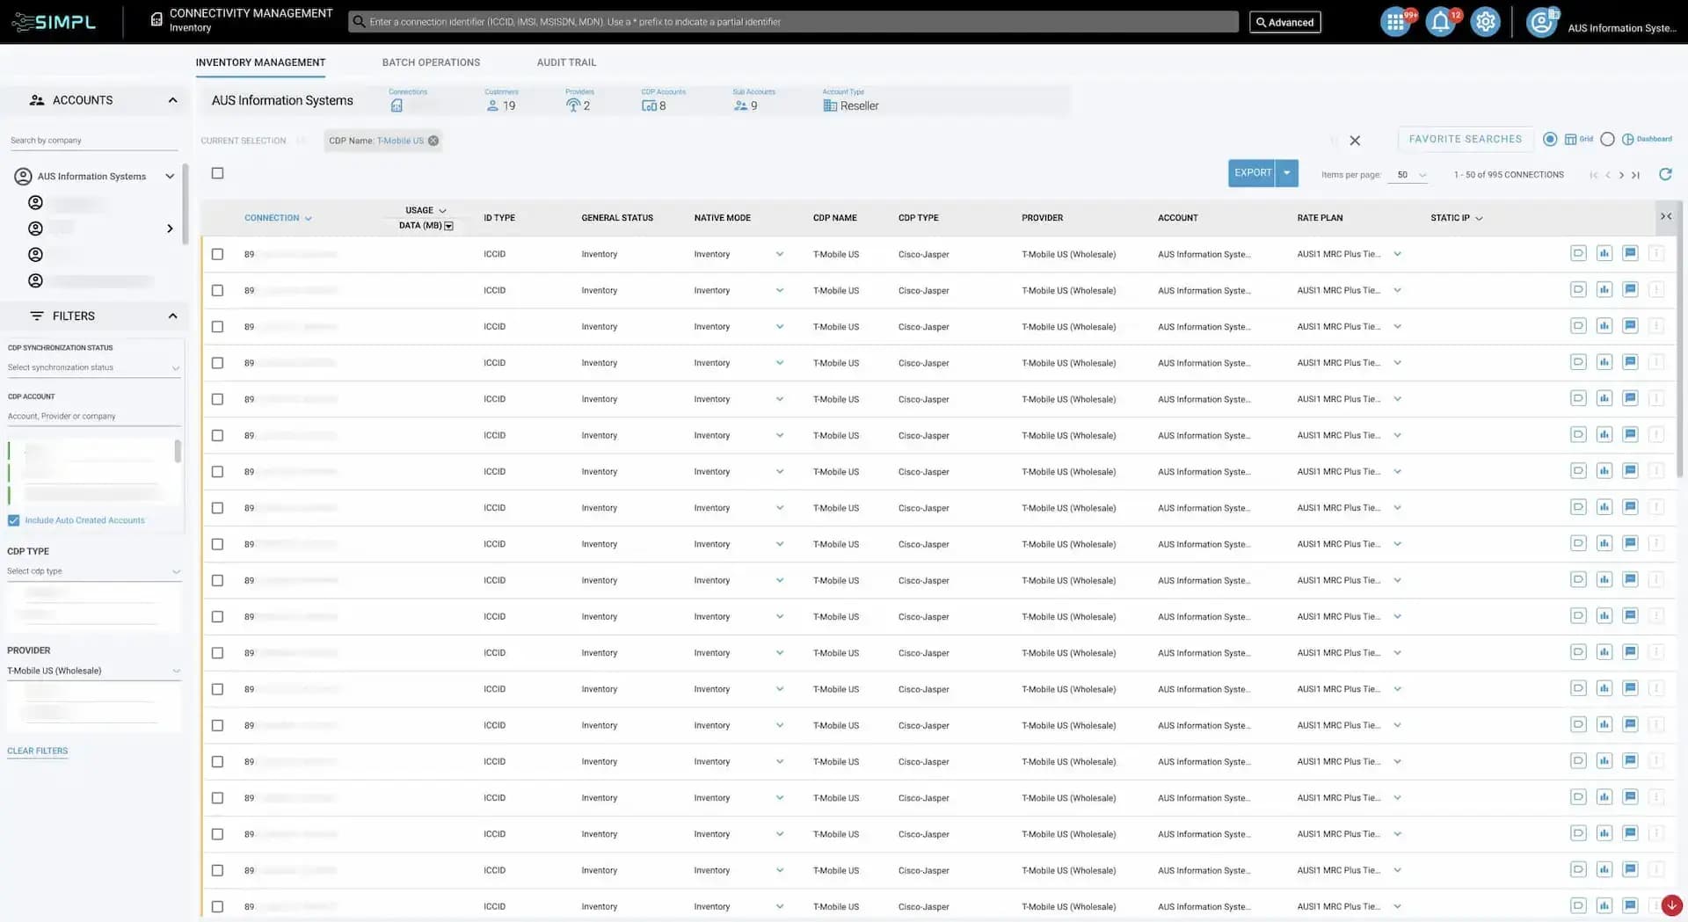Refresh the connections list
The image size is (1688, 922).
pos(1665,174)
